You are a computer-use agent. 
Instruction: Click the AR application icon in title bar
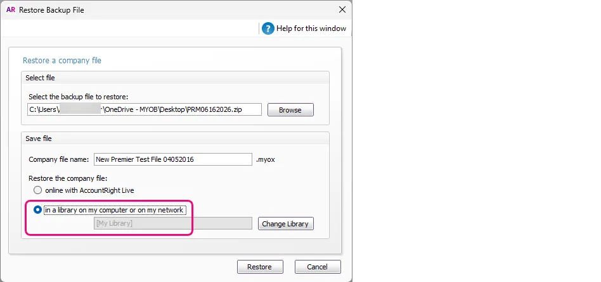(x=11, y=10)
